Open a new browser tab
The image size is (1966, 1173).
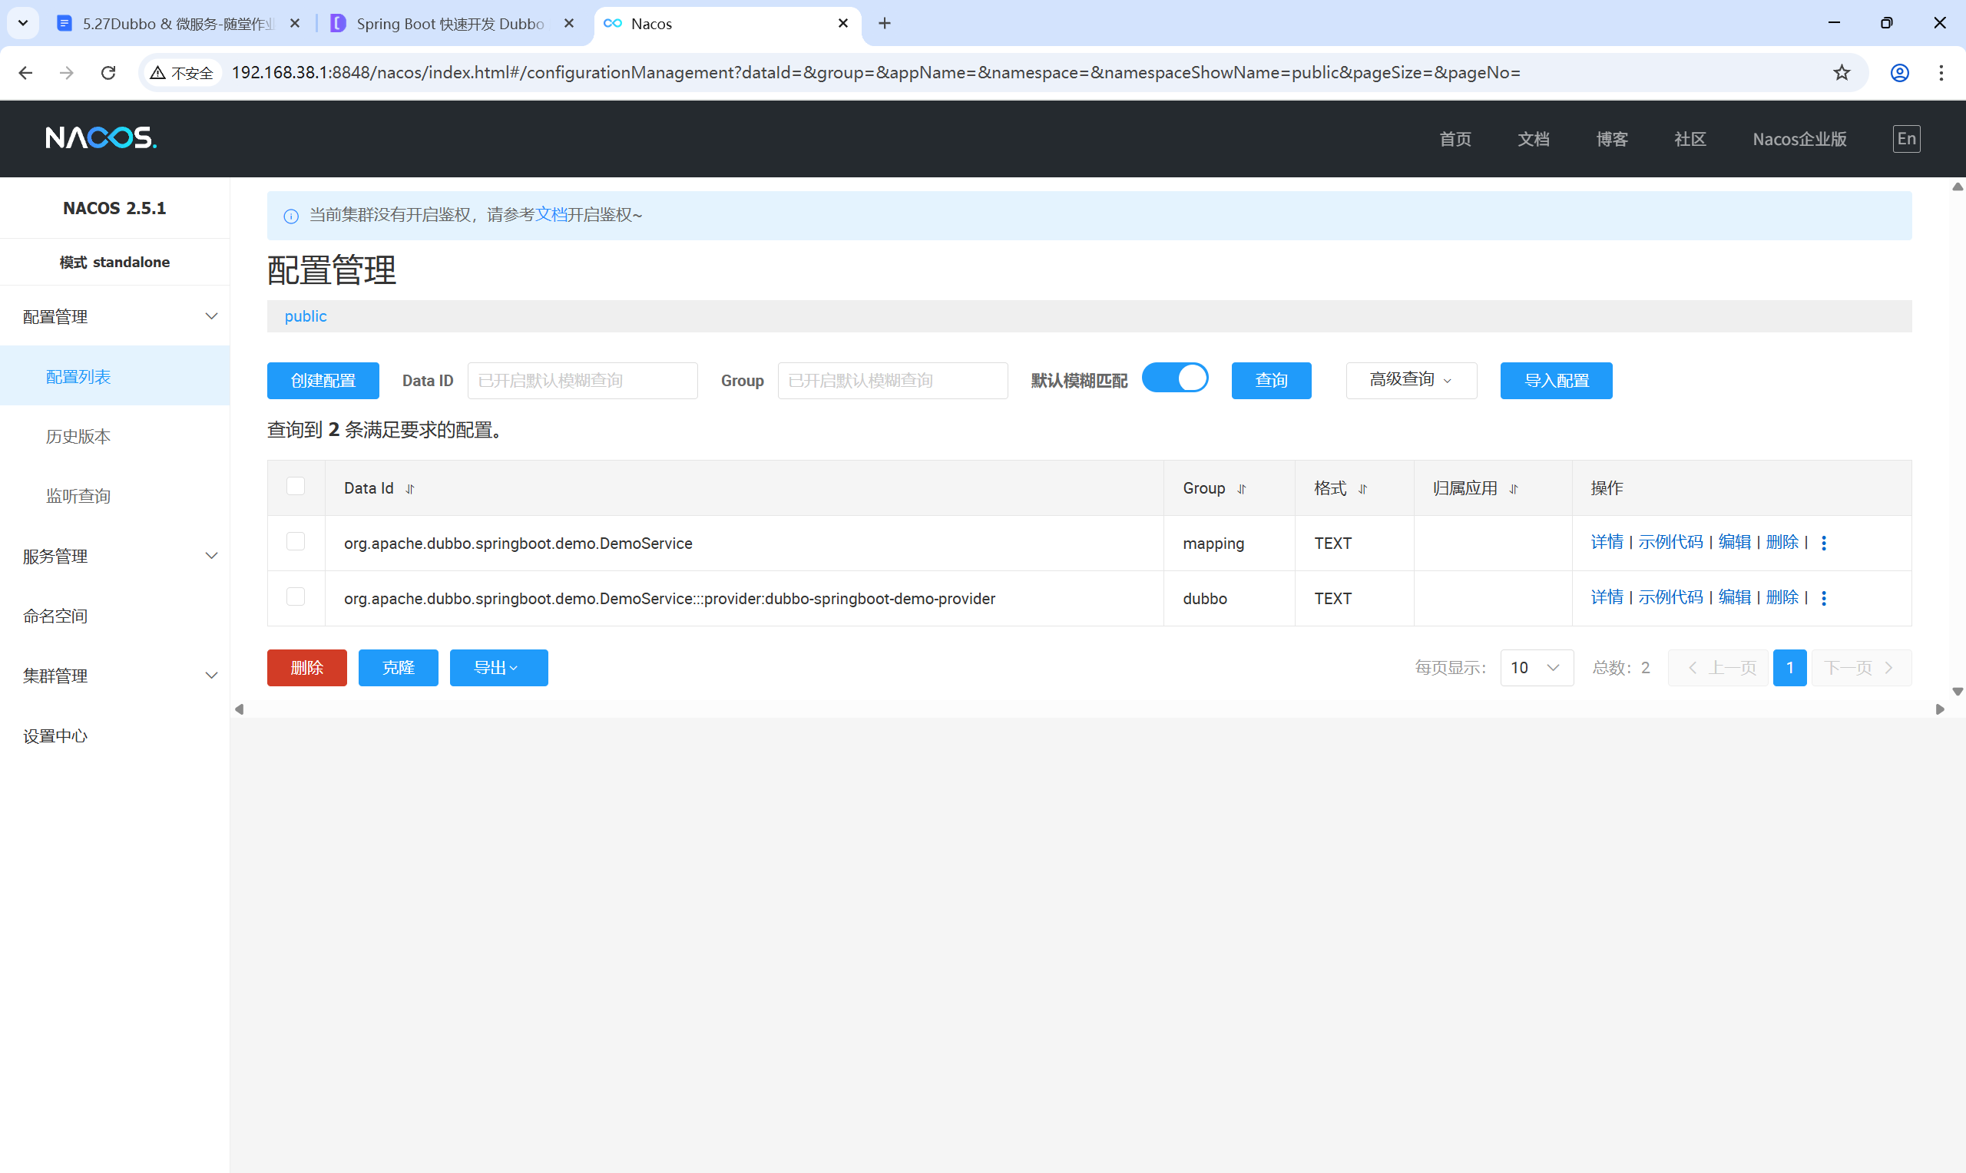885,24
